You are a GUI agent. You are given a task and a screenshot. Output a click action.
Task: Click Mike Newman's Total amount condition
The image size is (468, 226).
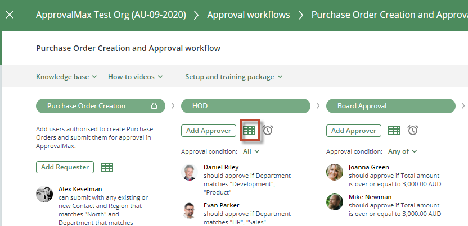[395, 210]
